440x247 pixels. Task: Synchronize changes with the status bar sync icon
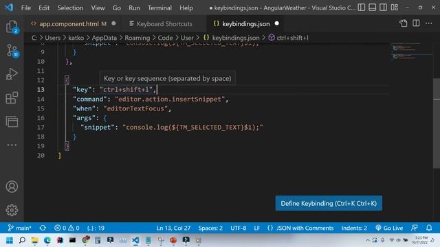pyautogui.click(x=43, y=228)
